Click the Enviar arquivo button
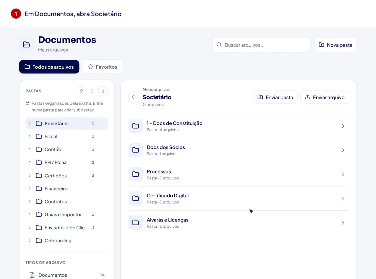This screenshot has height=279, width=376. click(x=325, y=97)
